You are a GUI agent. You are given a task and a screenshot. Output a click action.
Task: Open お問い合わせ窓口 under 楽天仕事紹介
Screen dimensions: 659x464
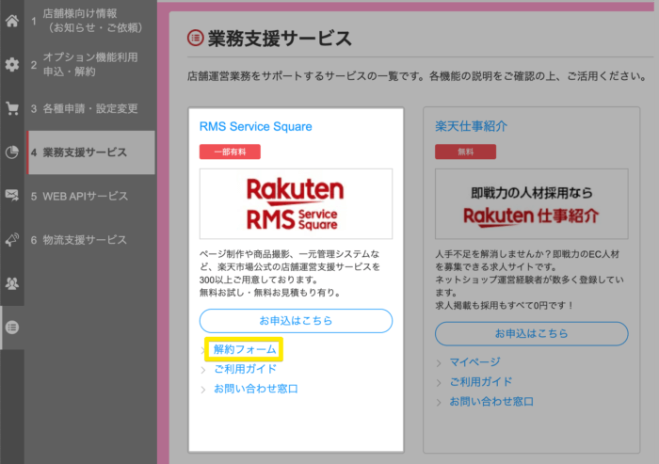(491, 401)
